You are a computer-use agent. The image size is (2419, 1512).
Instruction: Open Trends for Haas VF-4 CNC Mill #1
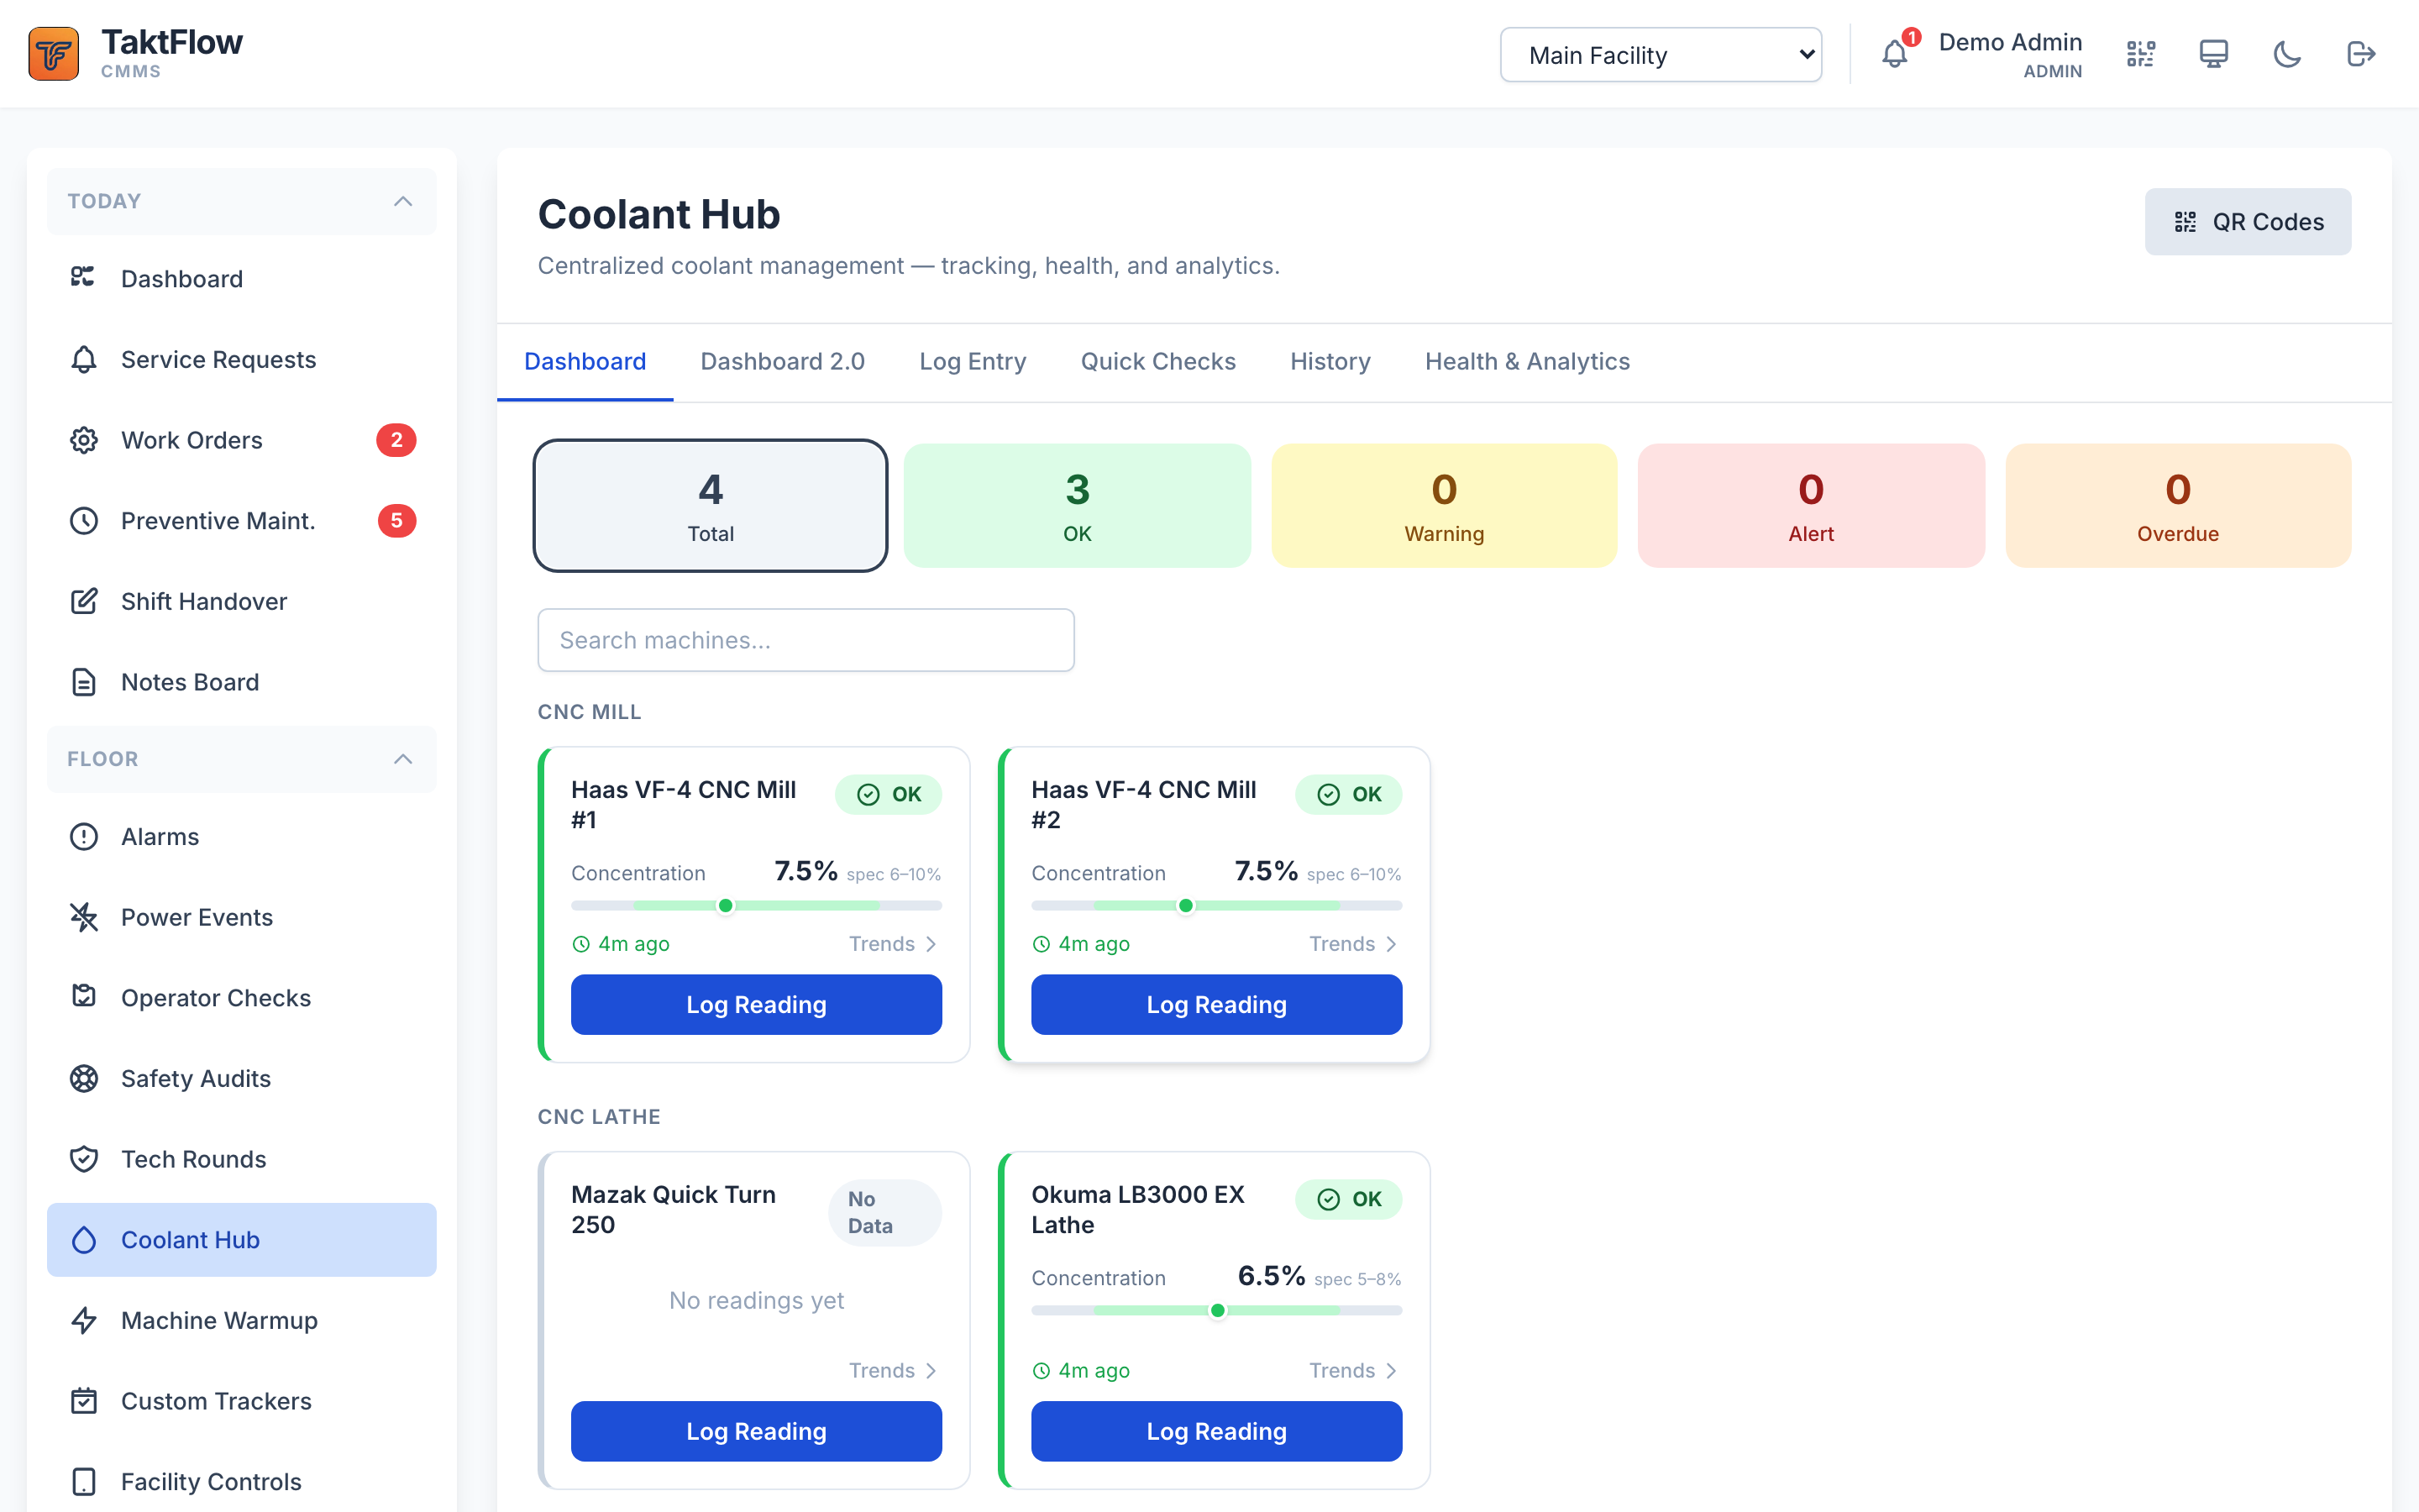pos(893,944)
